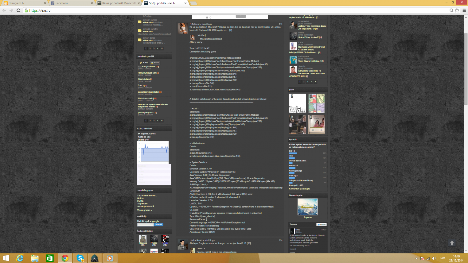The width and height of the screenshot is (468, 263).
Task: Open the Dienas tapete wallpaper thumbnail
Action: [308, 207]
